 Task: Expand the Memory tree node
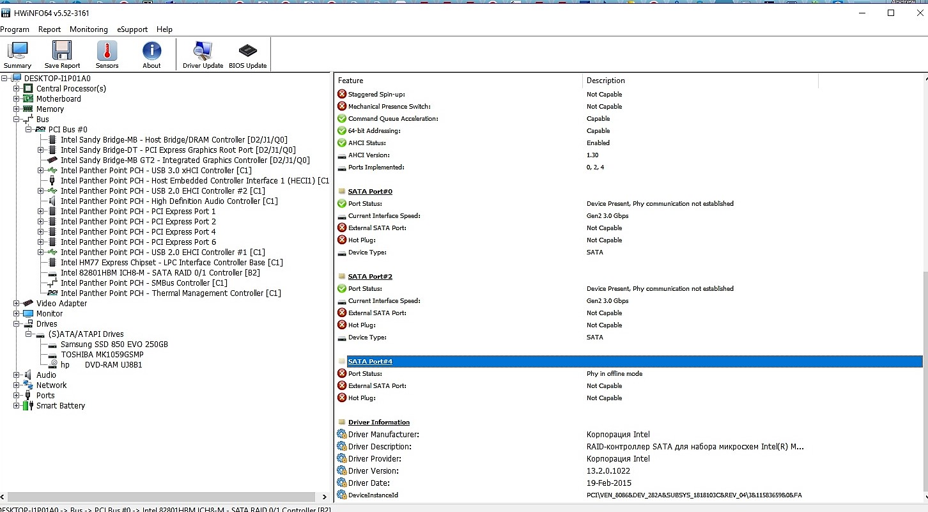[x=17, y=109]
